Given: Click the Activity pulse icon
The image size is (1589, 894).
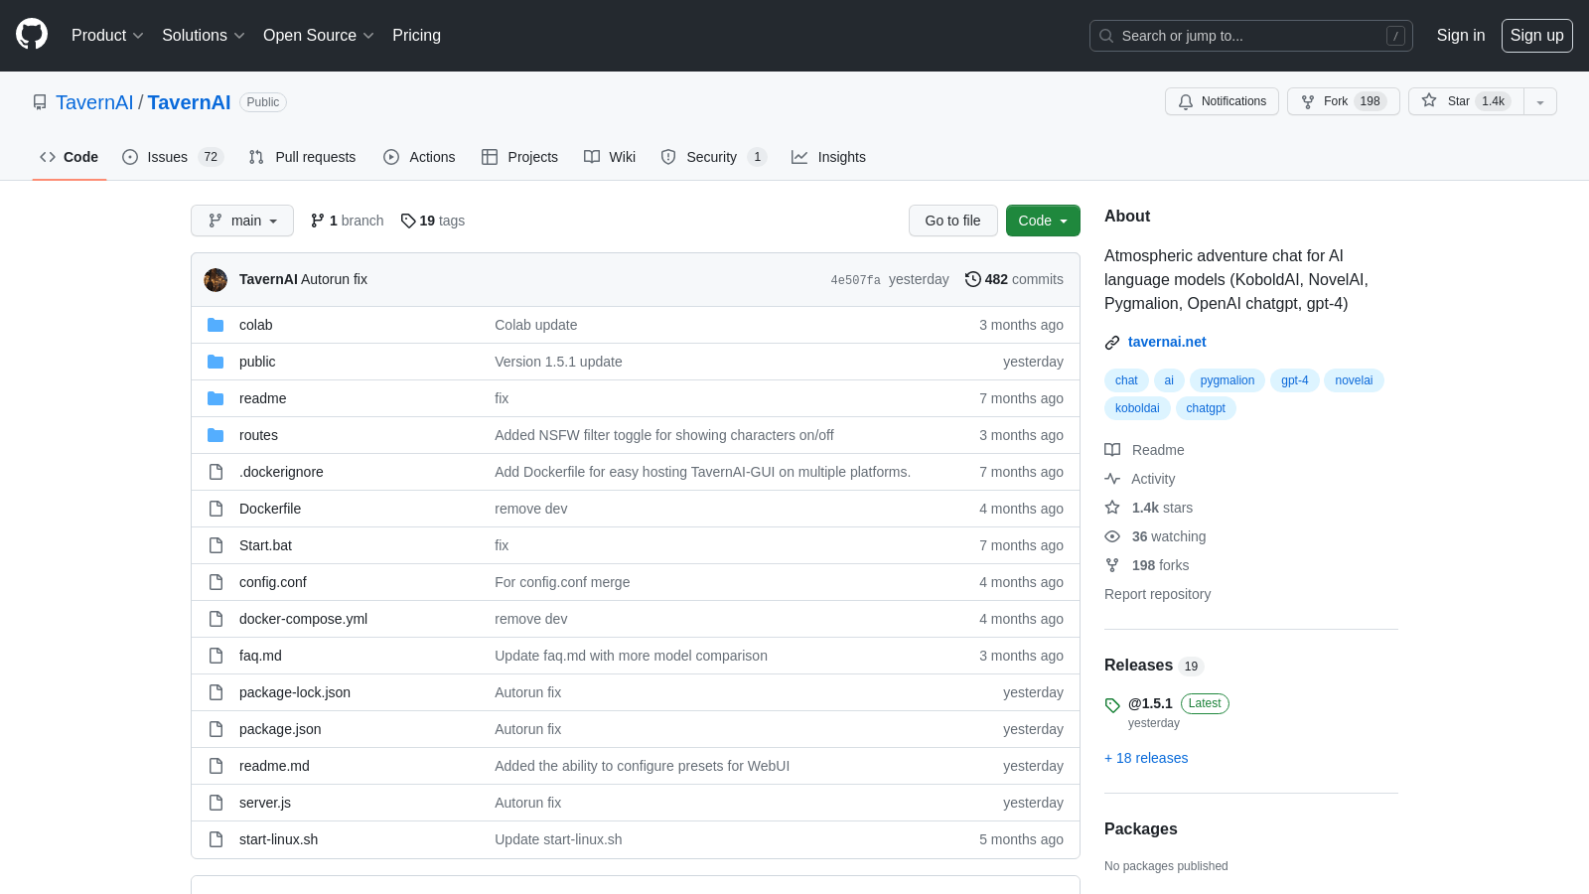Looking at the screenshot, I should tap(1112, 479).
